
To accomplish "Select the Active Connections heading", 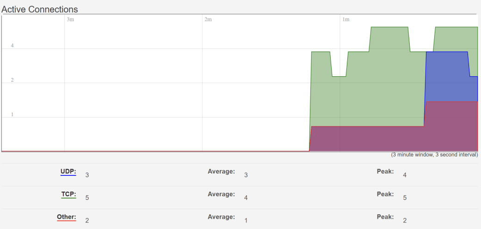I will (x=40, y=9).
